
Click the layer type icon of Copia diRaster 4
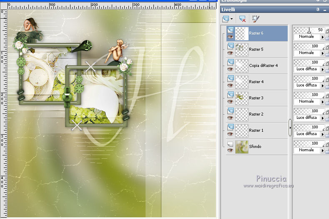[x=231, y=62]
